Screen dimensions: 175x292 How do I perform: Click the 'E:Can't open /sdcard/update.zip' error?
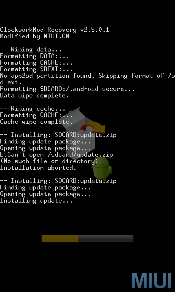57,154
